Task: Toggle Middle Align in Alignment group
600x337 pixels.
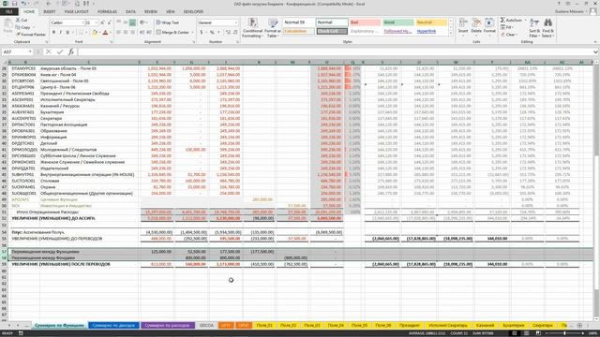Action: [126, 22]
